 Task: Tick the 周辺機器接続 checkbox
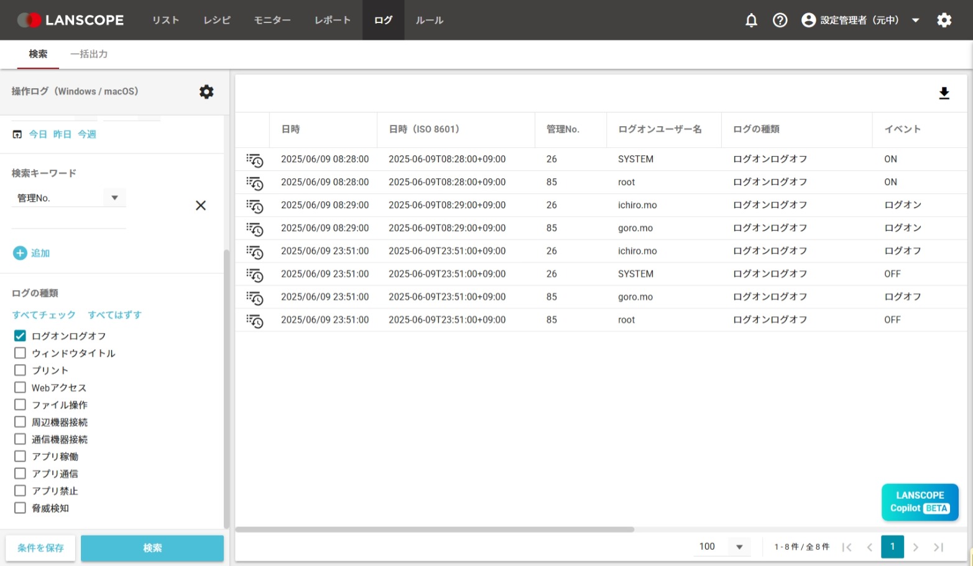click(20, 422)
